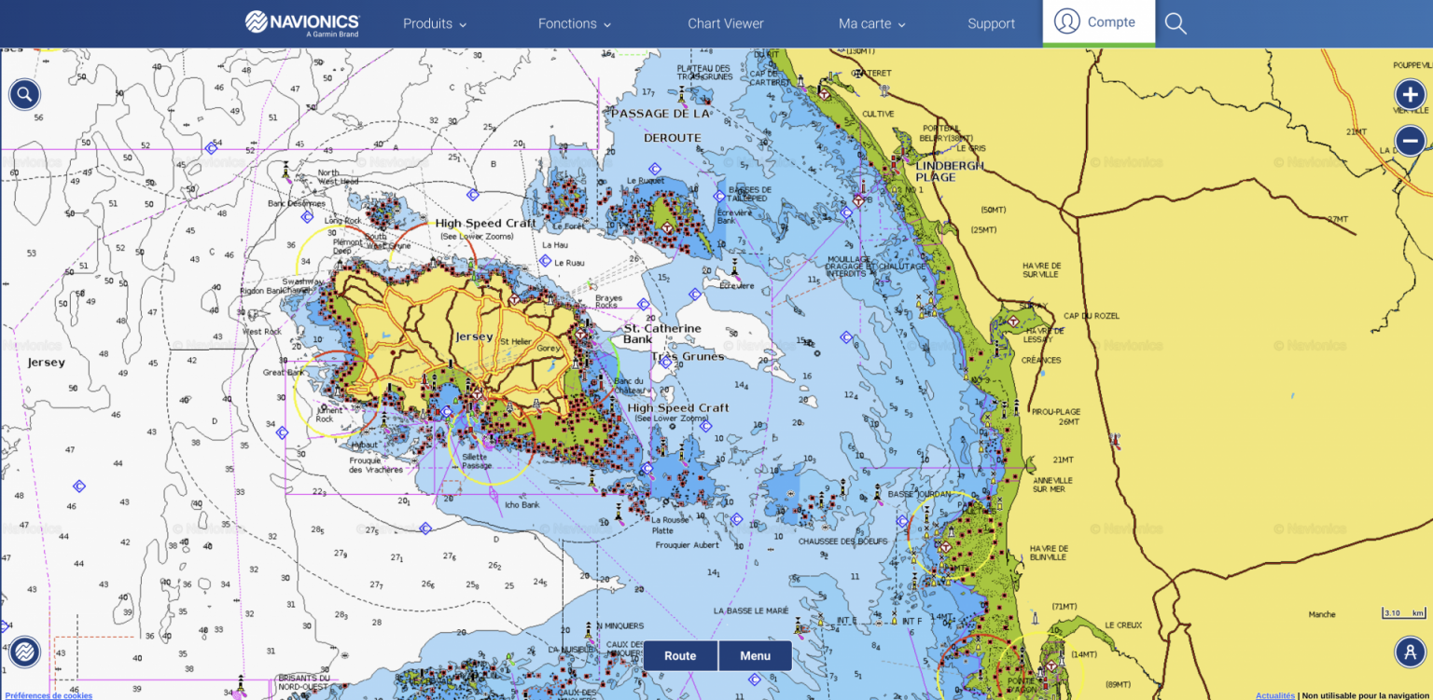Screen dimensions: 1433x700
Task: Open the Menu button
Action: (x=755, y=655)
